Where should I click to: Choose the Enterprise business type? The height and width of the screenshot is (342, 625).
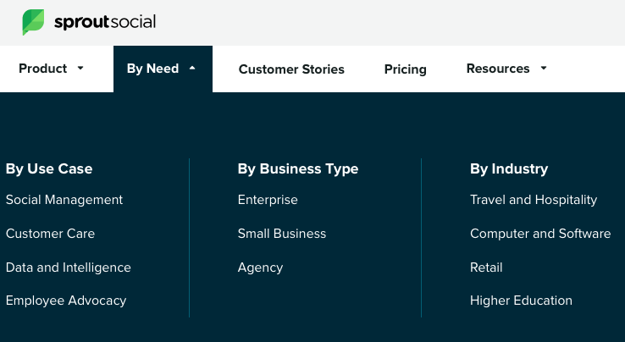click(268, 200)
